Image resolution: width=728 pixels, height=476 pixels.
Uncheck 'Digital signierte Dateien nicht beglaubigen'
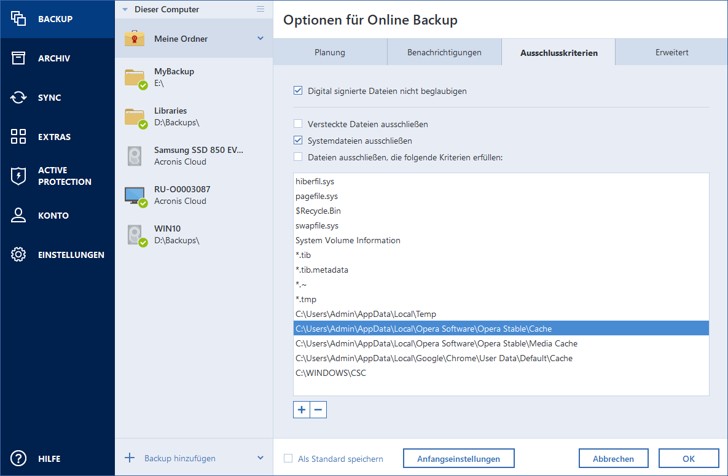tap(298, 91)
